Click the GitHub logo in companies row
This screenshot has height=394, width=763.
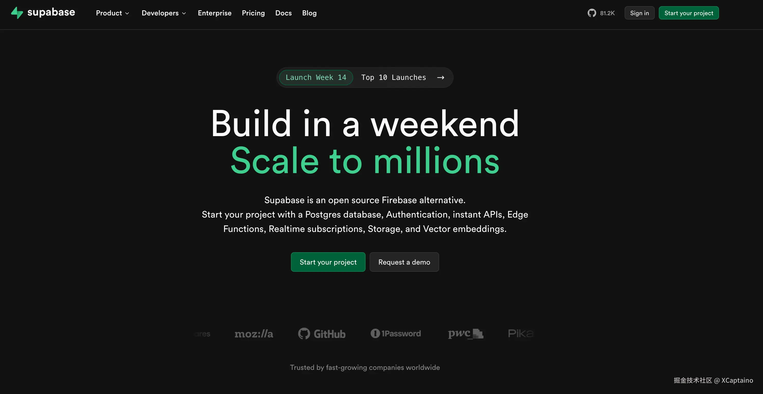tap(322, 334)
